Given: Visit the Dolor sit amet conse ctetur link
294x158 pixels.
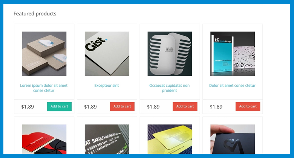Looking at the screenshot, I should pyautogui.click(x=232, y=85).
